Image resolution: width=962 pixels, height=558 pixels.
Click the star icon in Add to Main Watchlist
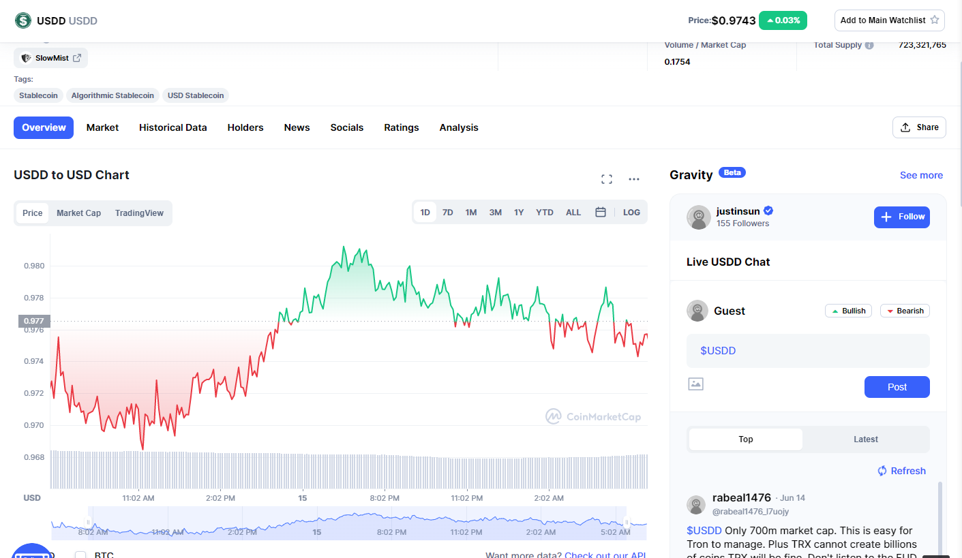pyautogui.click(x=935, y=20)
